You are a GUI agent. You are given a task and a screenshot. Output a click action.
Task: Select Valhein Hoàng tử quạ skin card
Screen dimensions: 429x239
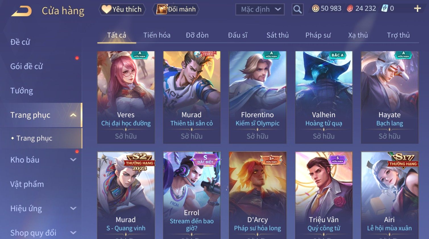pyautogui.click(x=324, y=97)
